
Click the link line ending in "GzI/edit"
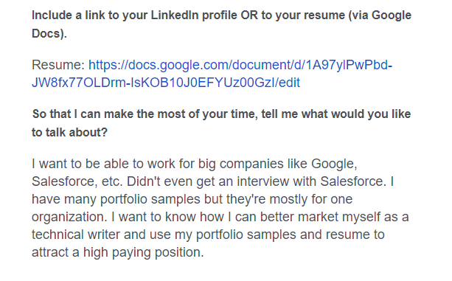[x=166, y=83]
